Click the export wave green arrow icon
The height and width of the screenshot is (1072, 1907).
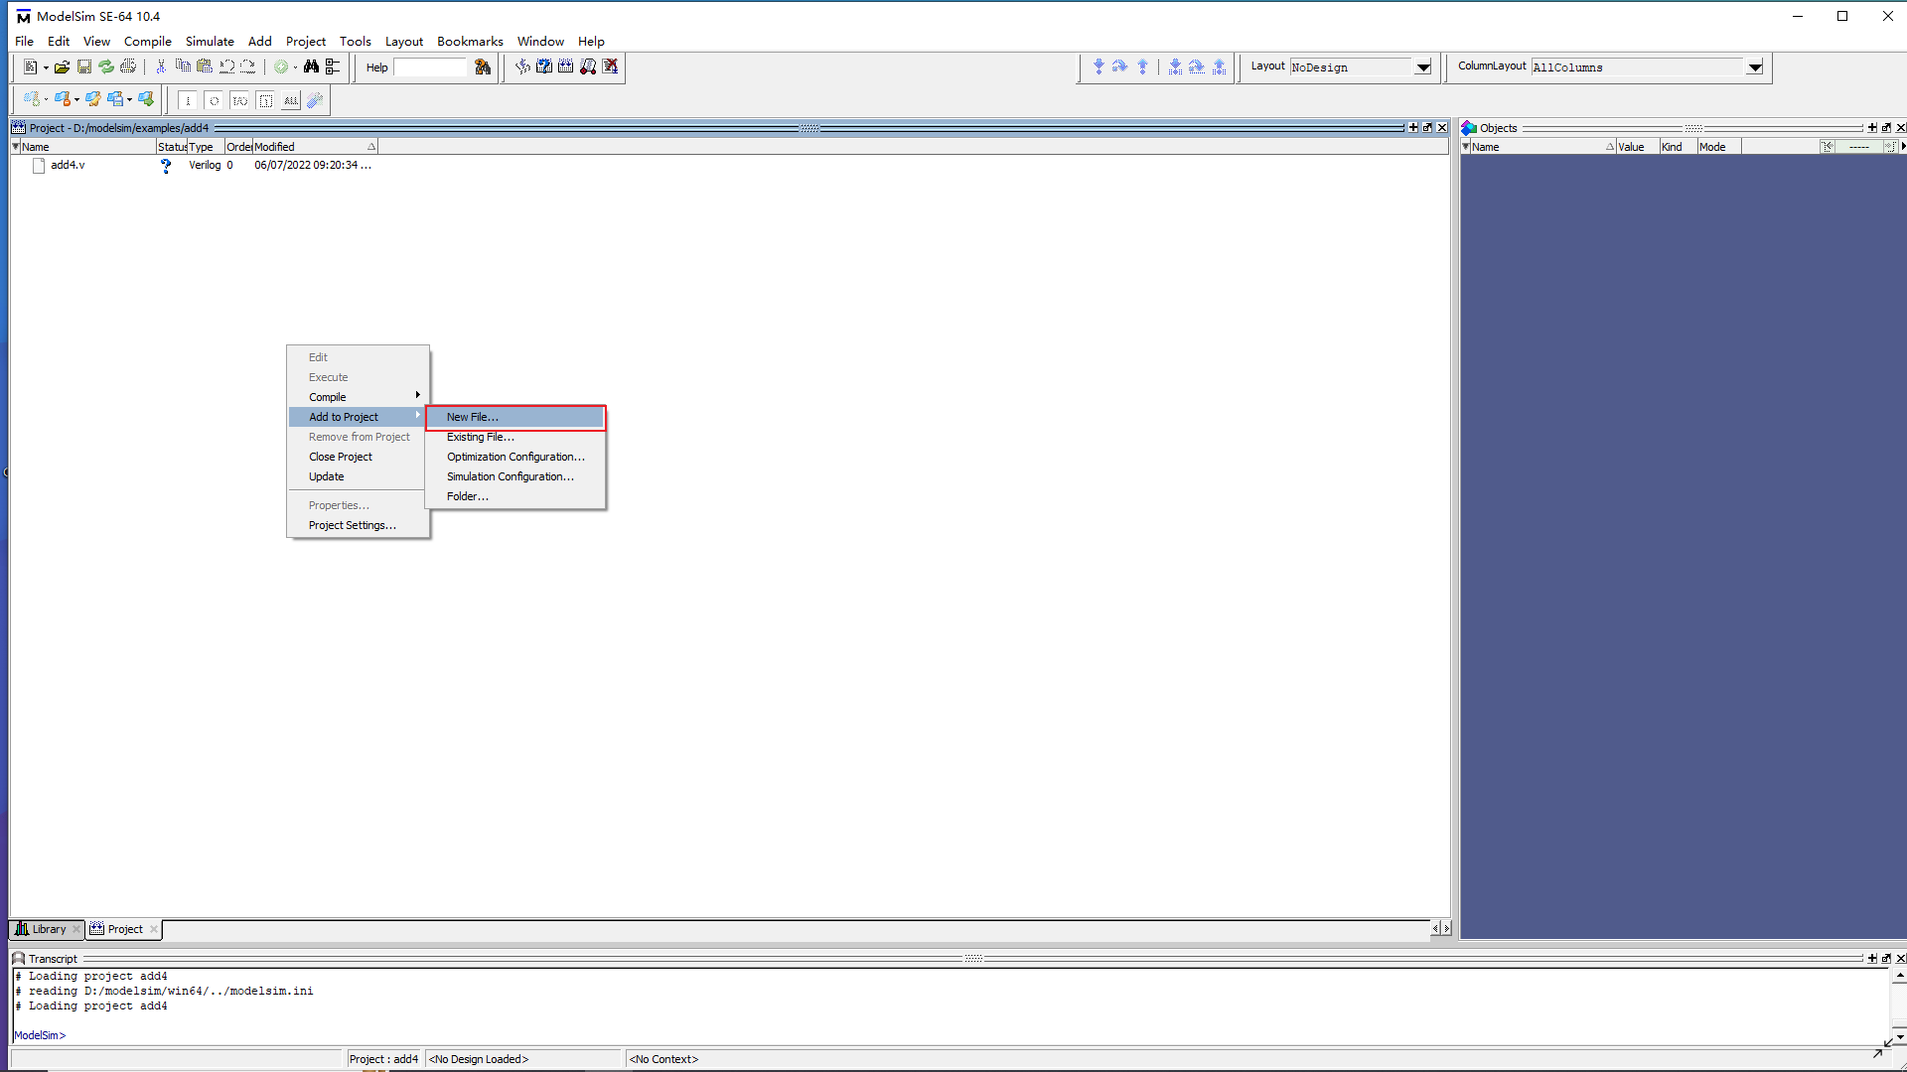coord(146,99)
